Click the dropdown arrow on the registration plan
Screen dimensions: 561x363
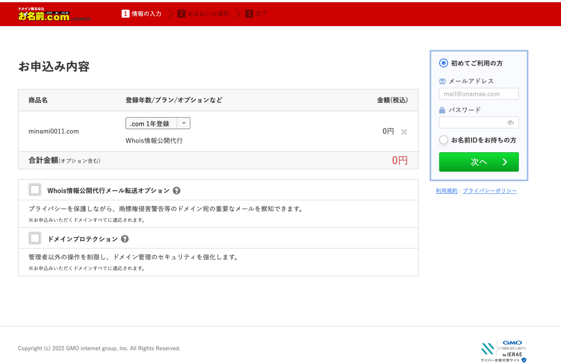point(184,123)
